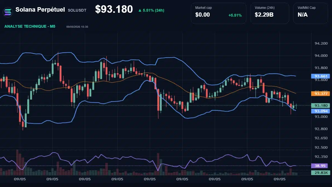Click the 93.000 price axis label
The image size is (332, 187).
[321, 117]
